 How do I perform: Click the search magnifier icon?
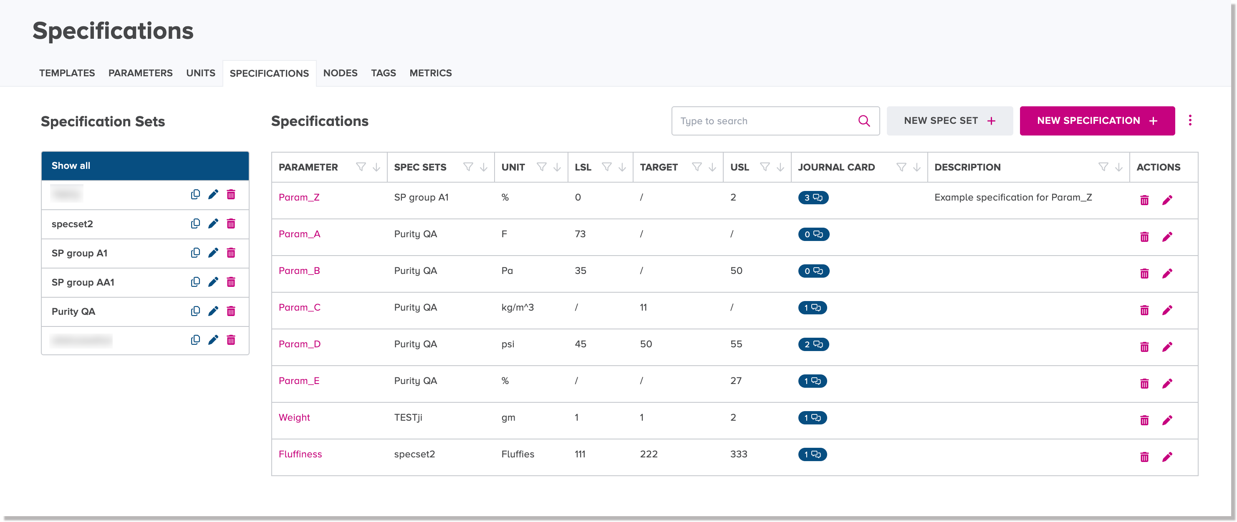(x=864, y=121)
